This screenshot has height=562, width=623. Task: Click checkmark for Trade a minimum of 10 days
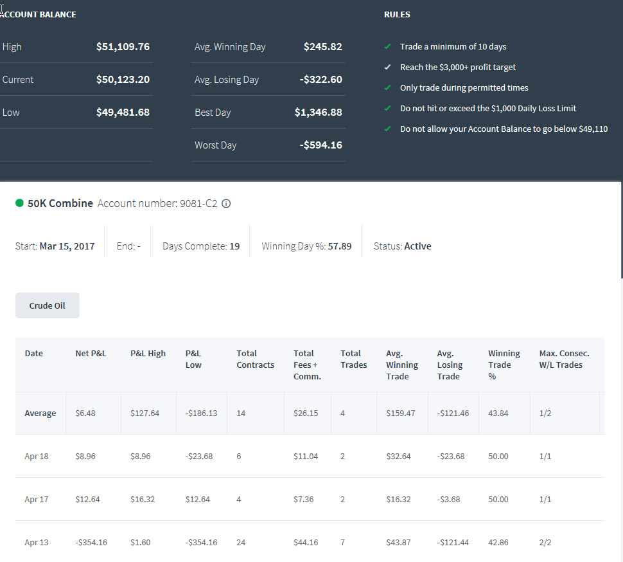[x=388, y=46]
